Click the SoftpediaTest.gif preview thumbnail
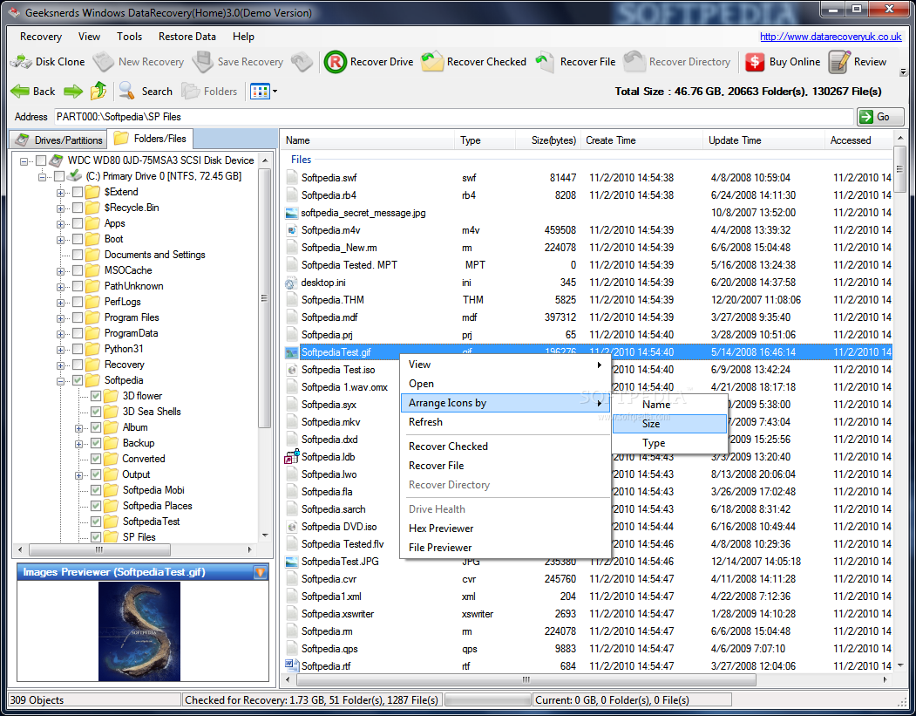This screenshot has width=916, height=716. pyautogui.click(x=139, y=631)
